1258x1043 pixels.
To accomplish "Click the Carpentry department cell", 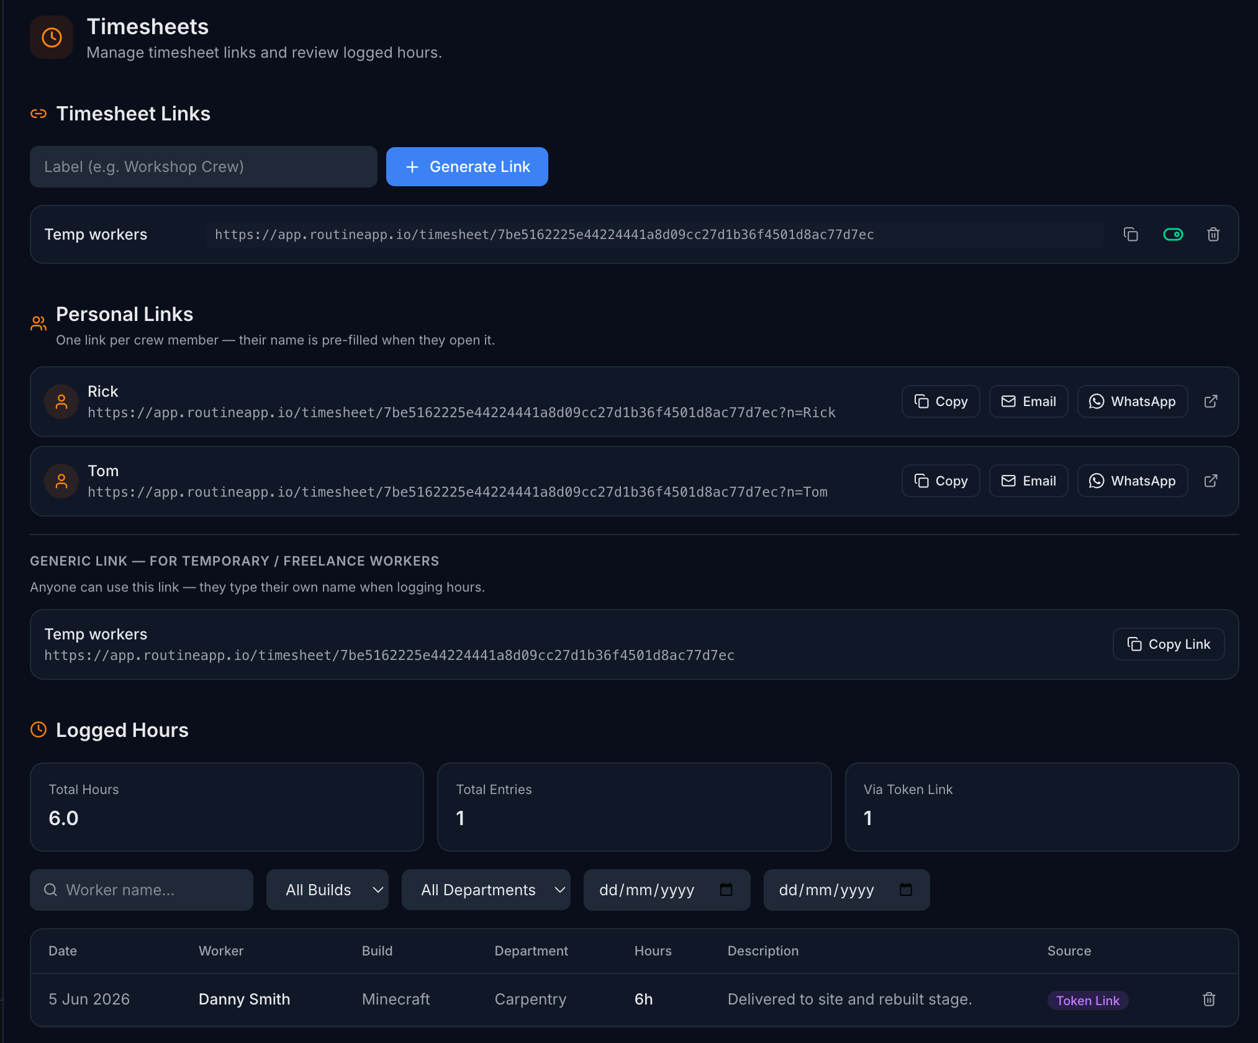I will [530, 999].
